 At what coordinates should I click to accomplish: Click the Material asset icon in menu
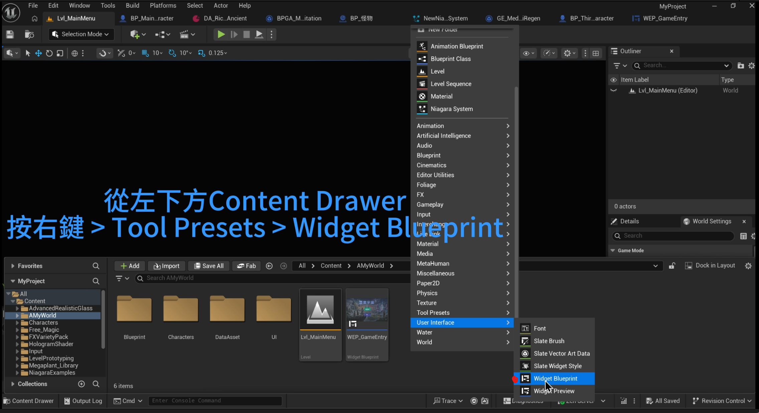tap(422, 96)
